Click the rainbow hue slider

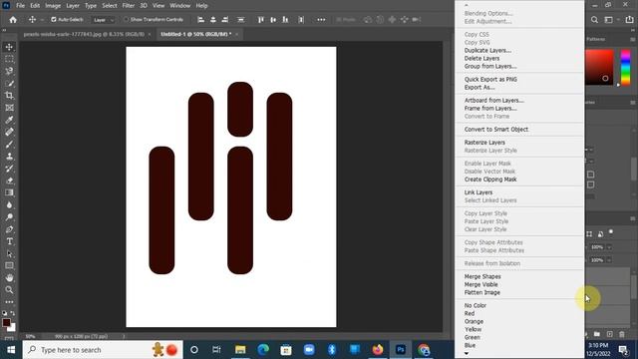point(626,67)
